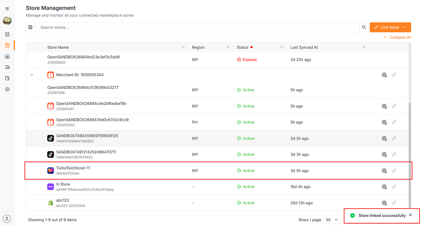Open settings gear for TwilioTestStore1-11
The width and height of the screenshot is (421, 226).
(384, 171)
